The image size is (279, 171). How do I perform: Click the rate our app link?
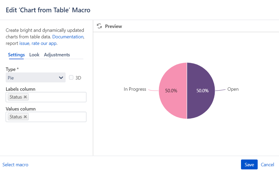pyautogui.click(x=44, y=43)
